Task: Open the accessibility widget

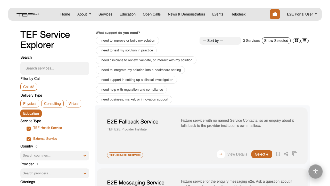Action: (316, 172)
